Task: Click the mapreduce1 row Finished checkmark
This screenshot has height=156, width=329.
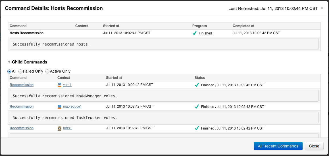Action: point(197,106)
